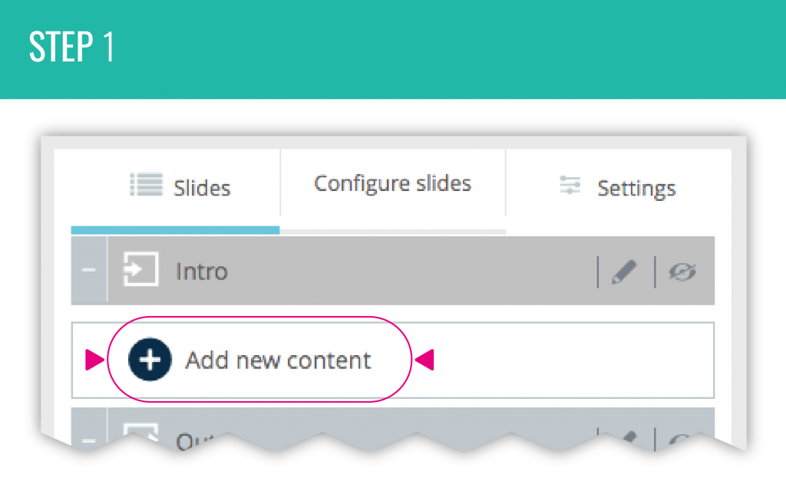Toggle visibility of the Intro slide
This screenshot has height=481, width=786.
pyautogui.click(x=682, y=272)
